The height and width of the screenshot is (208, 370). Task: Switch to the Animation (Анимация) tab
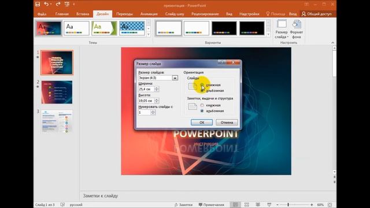tap(149, 14)
